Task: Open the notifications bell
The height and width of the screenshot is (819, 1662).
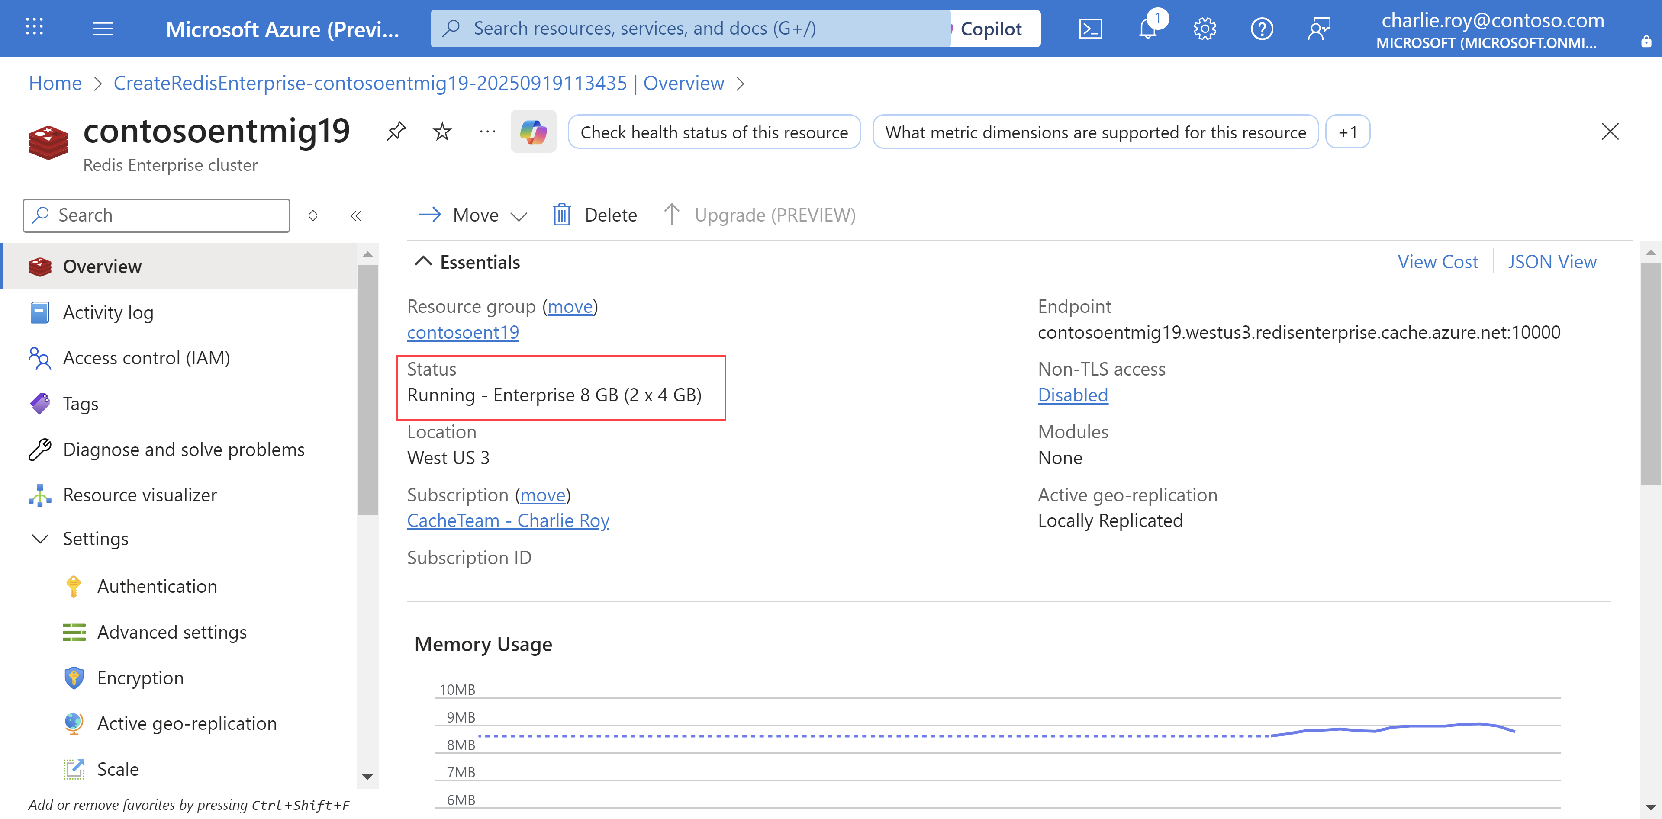Action: pyautogui.click(x=1148, y=29)
